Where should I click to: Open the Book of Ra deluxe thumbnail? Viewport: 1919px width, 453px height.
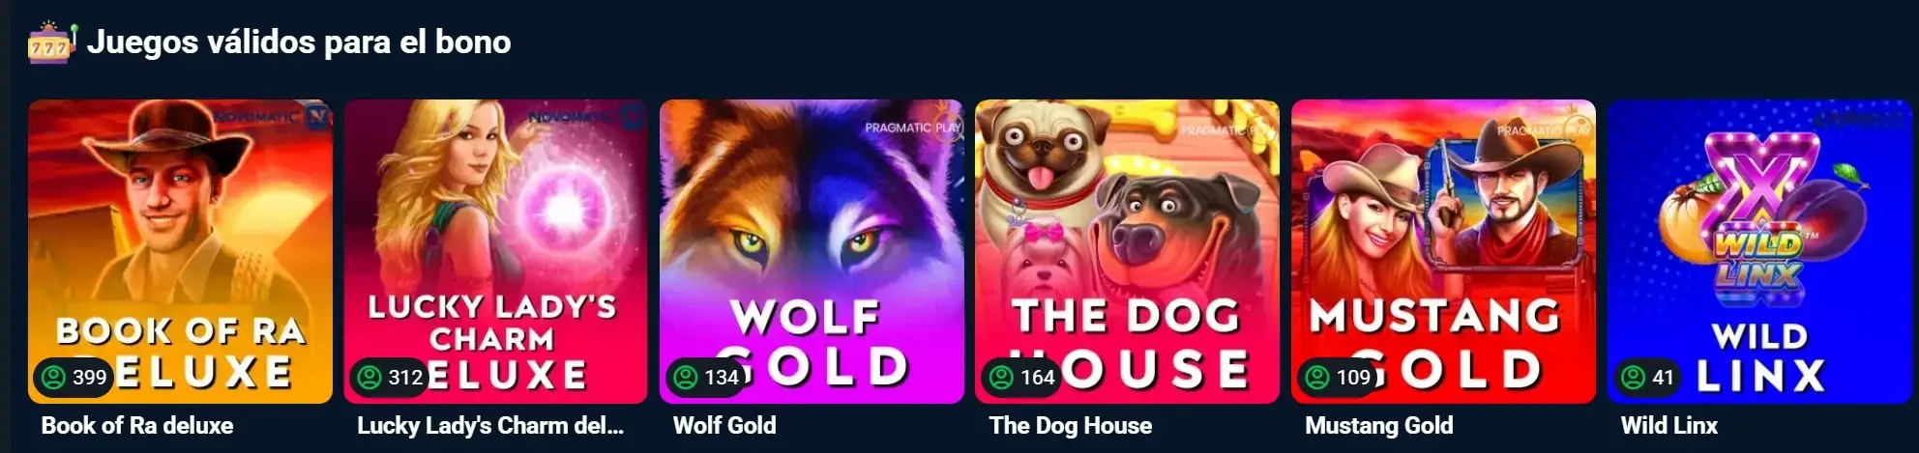(x=180, y=251)
